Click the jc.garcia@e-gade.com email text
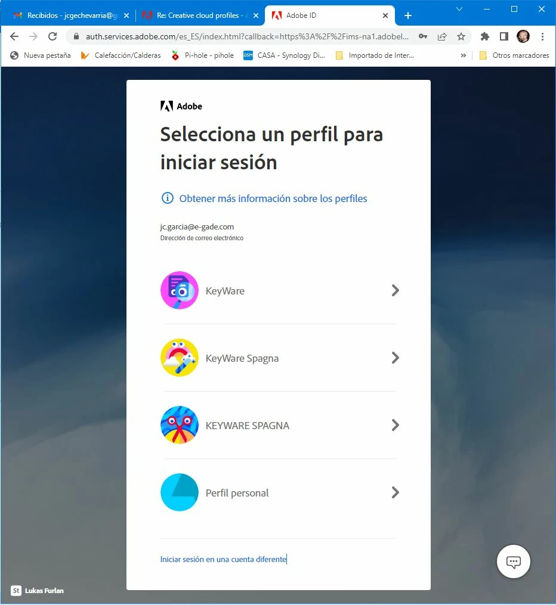The width and height of the screenshot is (556, 605). click(197, 227)
